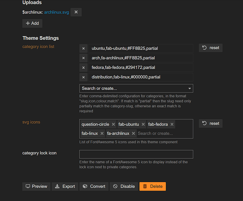Viewport: 243px width, 201px height.
Task: Export the theme component
Action: [x=65, y=187]
